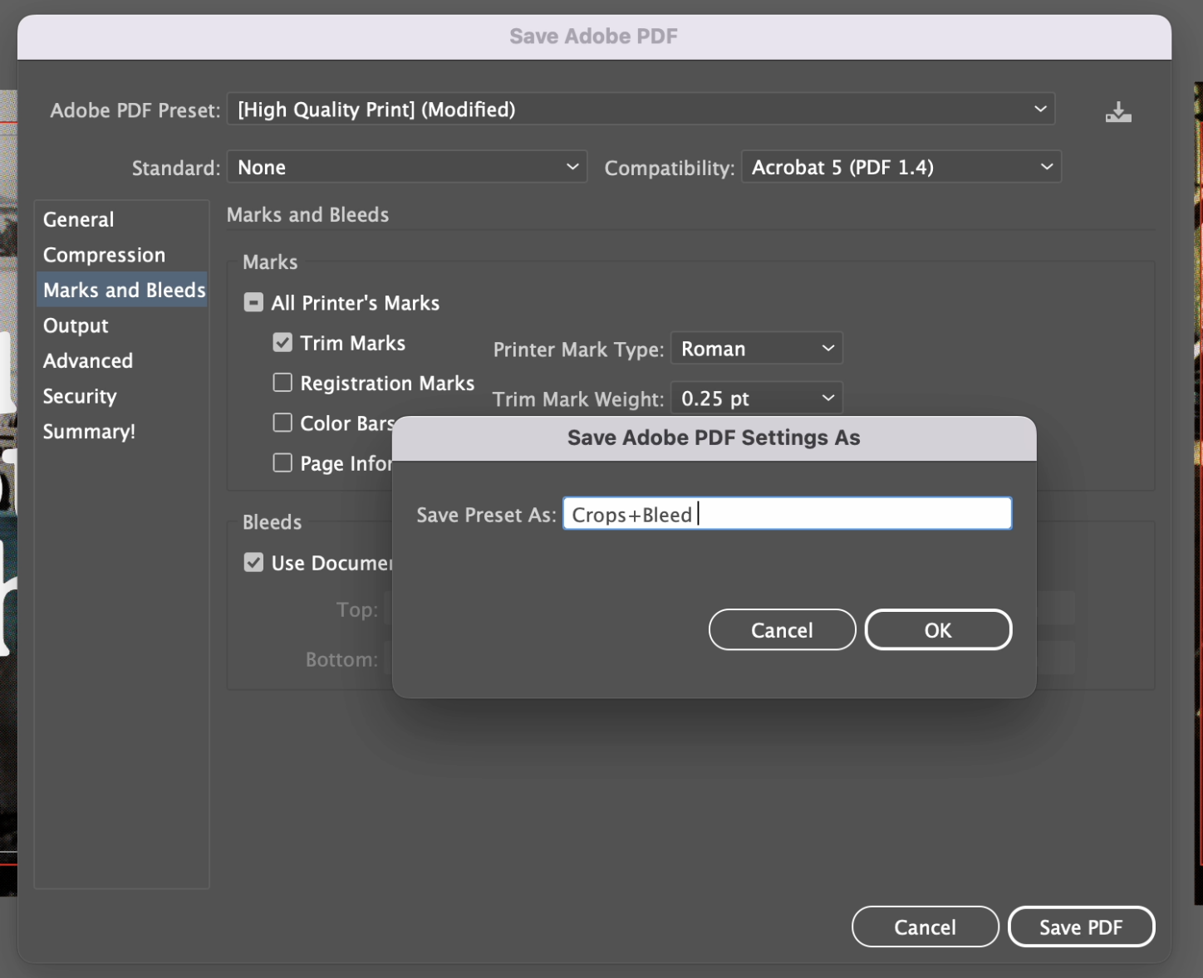1203x978 pixels.
Task: Click Cancel in the Save Adobe PDF dialog
Action: [x=926, y=927]
